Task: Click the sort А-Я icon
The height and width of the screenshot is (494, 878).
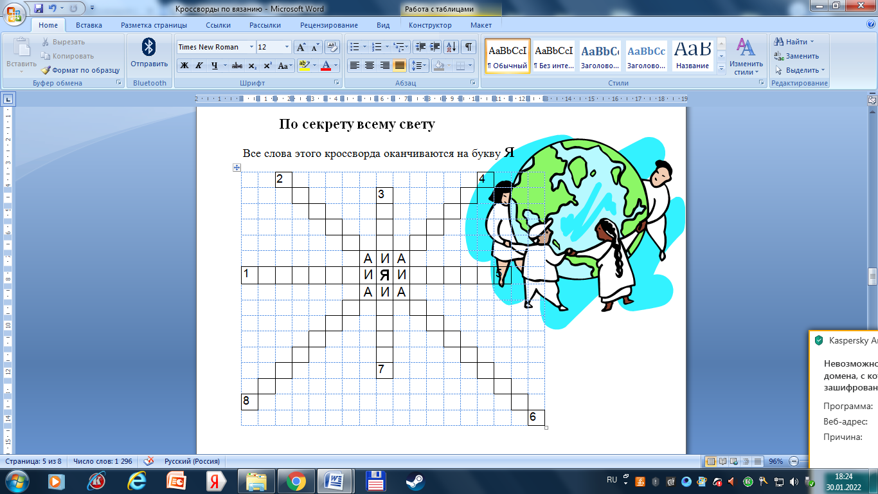Action: [451, 47]
